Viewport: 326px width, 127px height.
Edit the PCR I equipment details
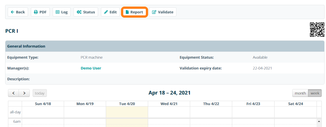click(110, 12)
